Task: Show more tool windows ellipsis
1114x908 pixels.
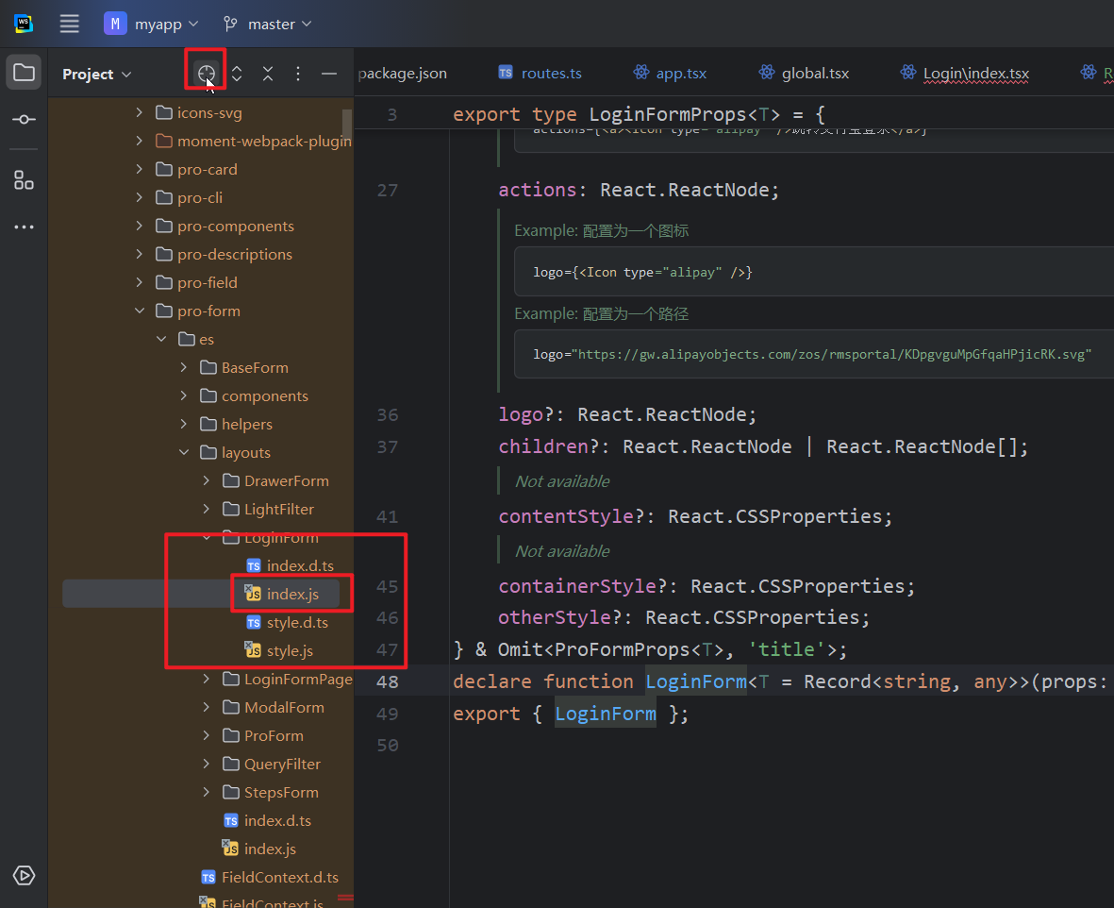Action: 24,227
